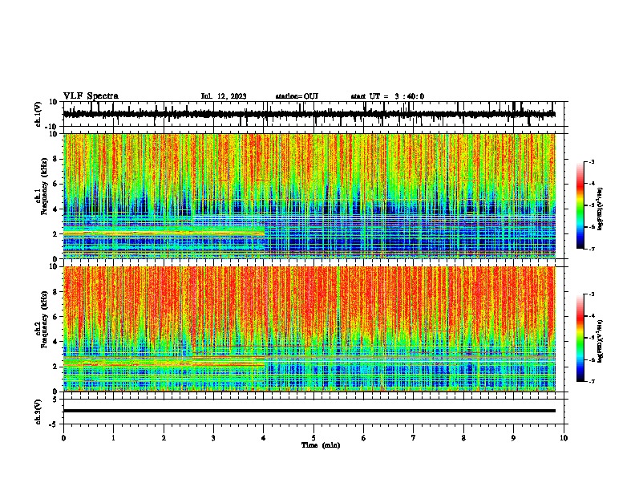Screen dimensions: 635x491
Task: Click the 'start UT = 3 :40: 0' text
Action: (x=387, y=96)
